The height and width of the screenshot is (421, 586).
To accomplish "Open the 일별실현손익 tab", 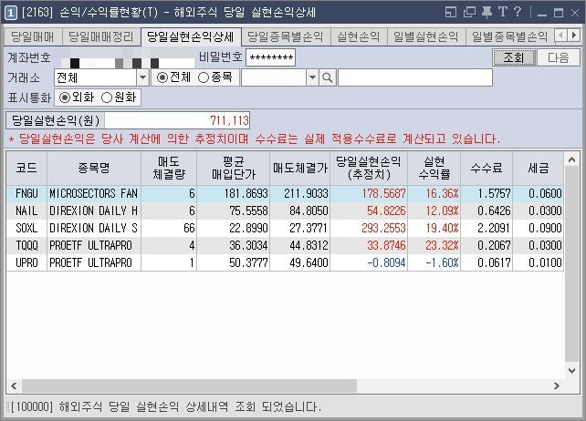I will tap(426, 37).
